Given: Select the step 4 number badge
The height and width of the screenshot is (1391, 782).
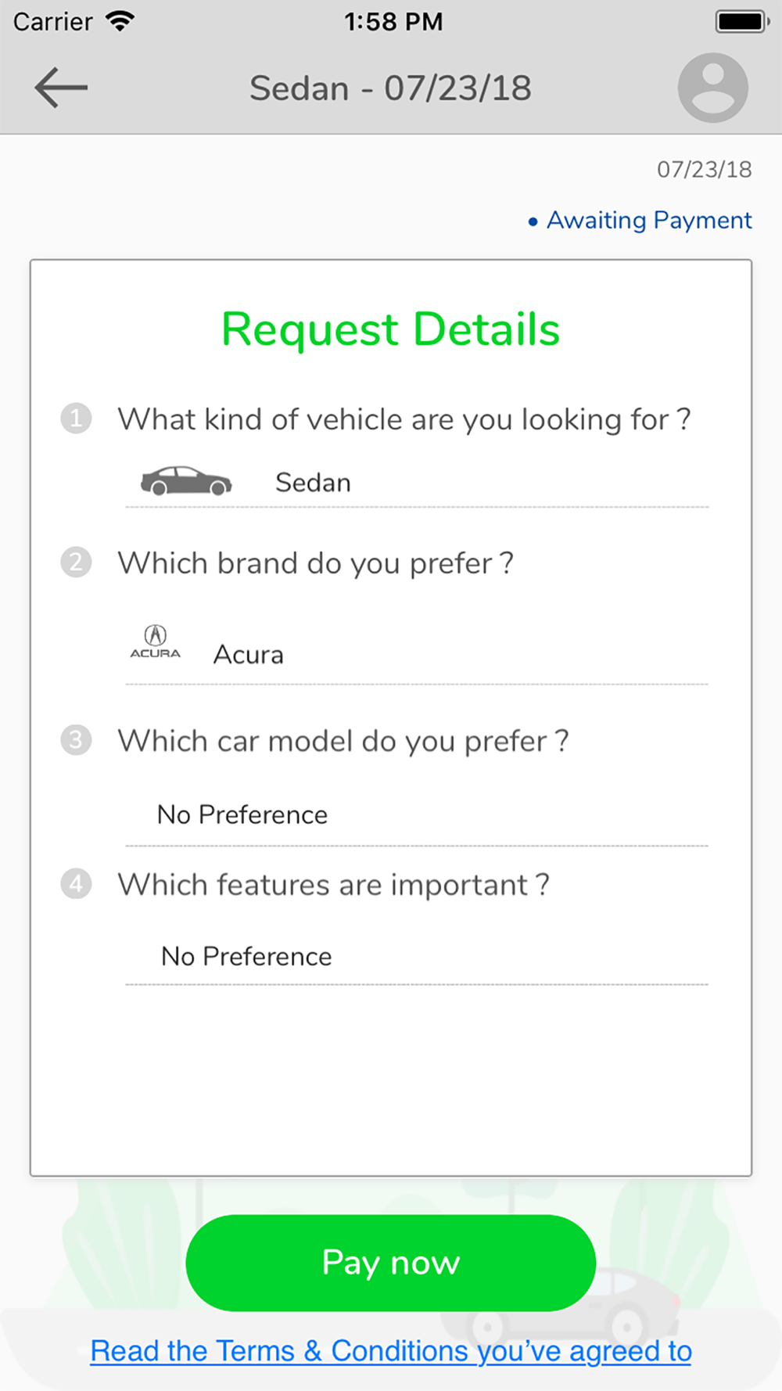Looking at the screenshot, I should (76, 884).
